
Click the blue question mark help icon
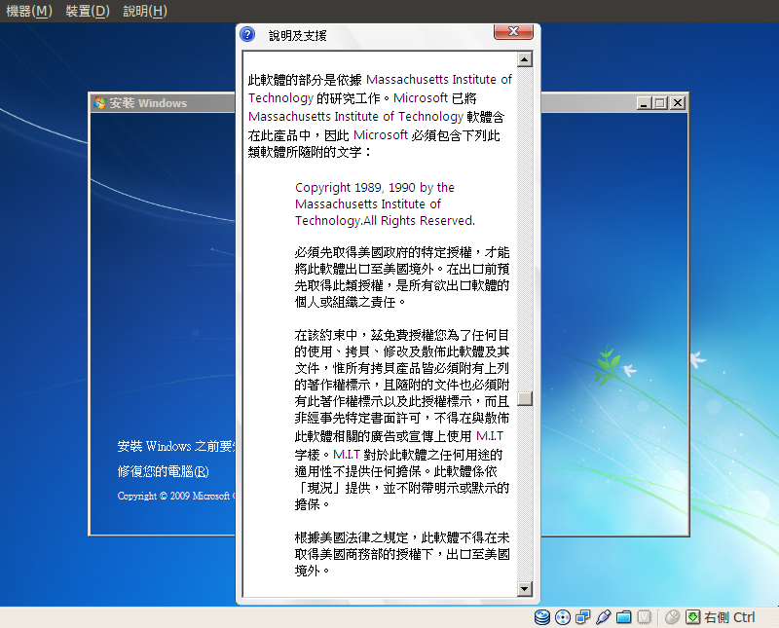[x=247, y=34]
